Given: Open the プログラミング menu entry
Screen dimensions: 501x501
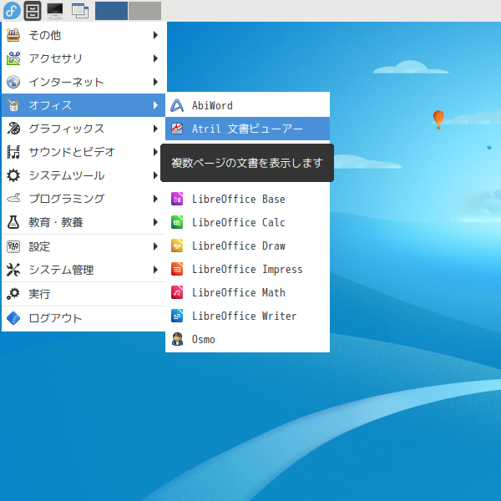Looking at the screenshot, I should pos(83,199).
